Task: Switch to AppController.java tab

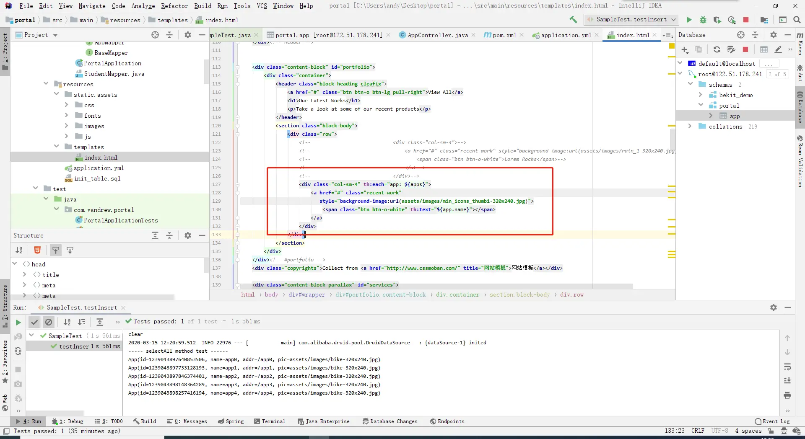Action: (437, 35)
